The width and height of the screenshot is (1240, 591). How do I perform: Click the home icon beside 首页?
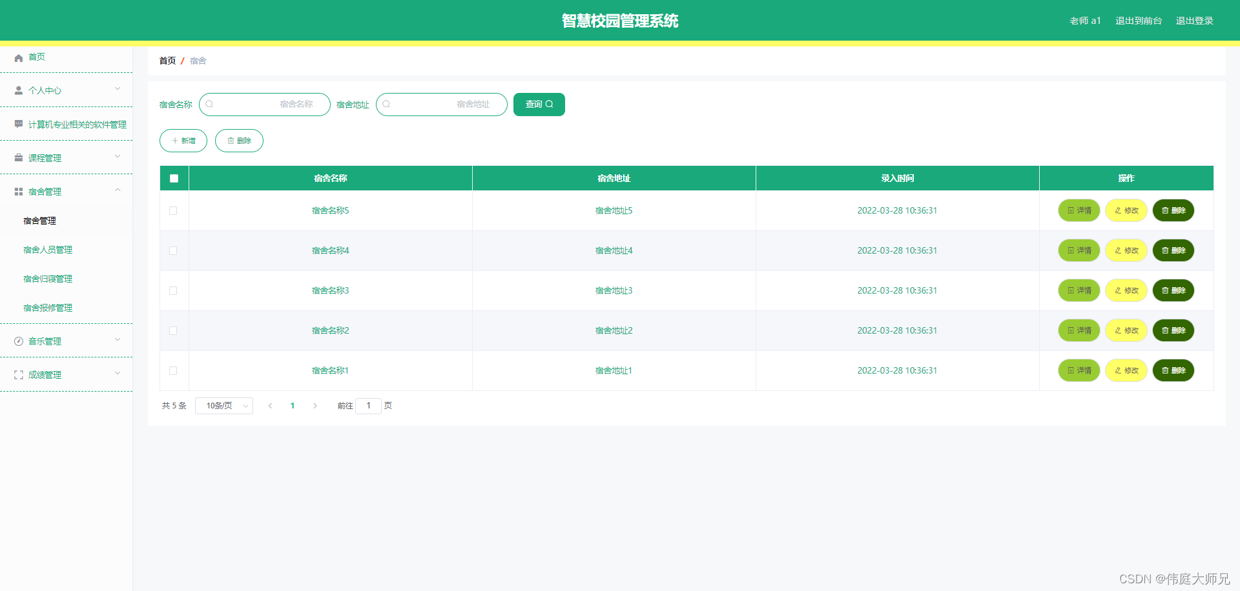point(18,57)
